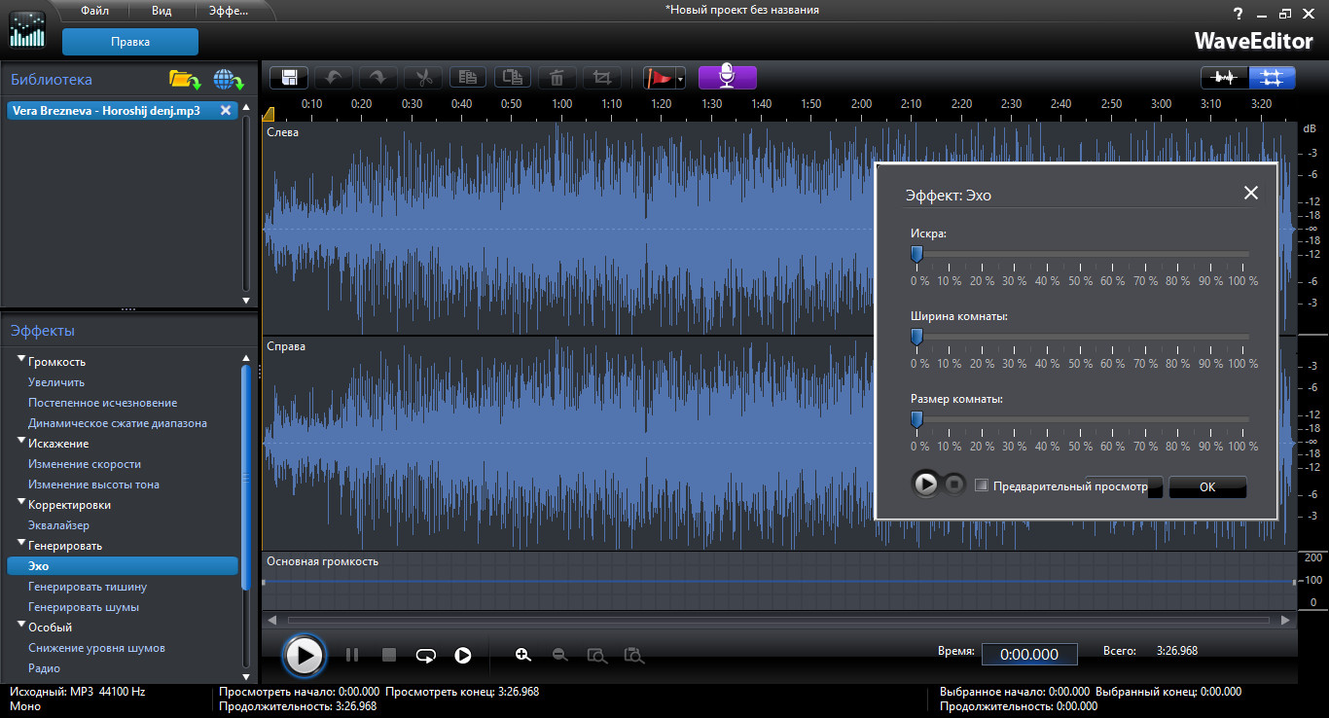Screen dimensions: 1329x718
Task: Click the red flag marker icon
Action: pyautogui.click(x=659, y=78)
